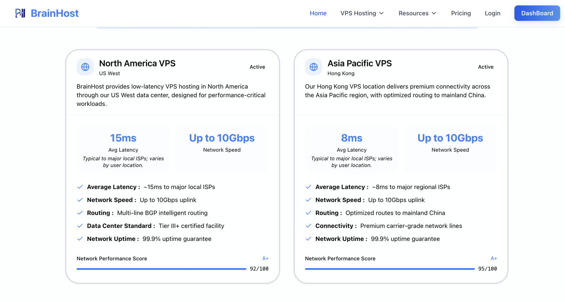Click checkmark beside Multi-line BGP Routing

80,213
